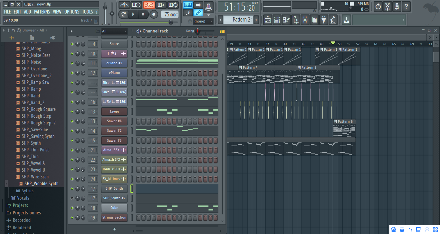
Task: Open the (none) snap selector dropdown
Action: [203, 21]
